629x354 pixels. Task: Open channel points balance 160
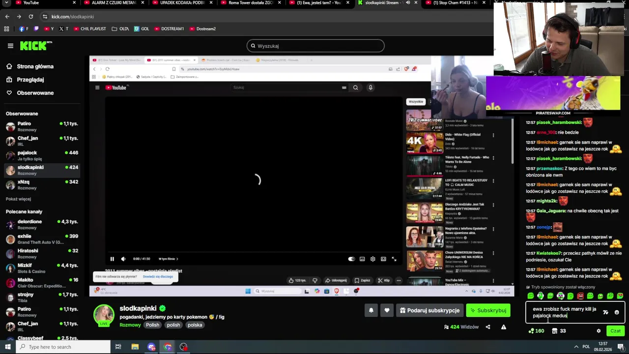[536, 331]
